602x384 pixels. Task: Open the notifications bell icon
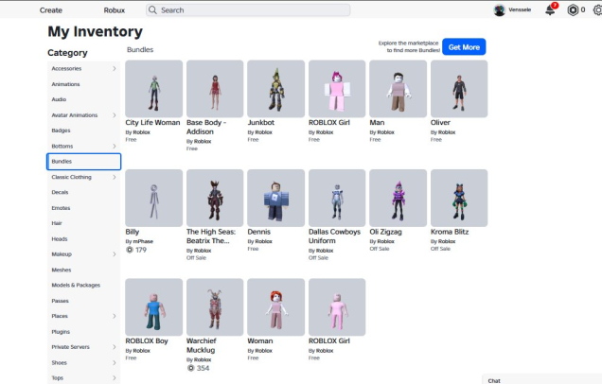pos(550,9)
